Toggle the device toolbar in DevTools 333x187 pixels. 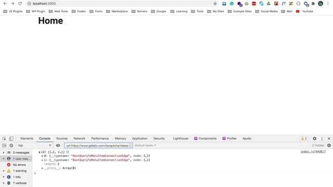coord(11,139)
